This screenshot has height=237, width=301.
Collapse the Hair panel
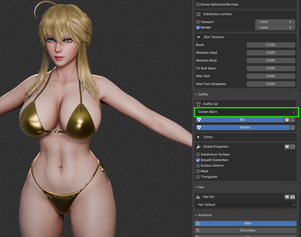[196, 187]
